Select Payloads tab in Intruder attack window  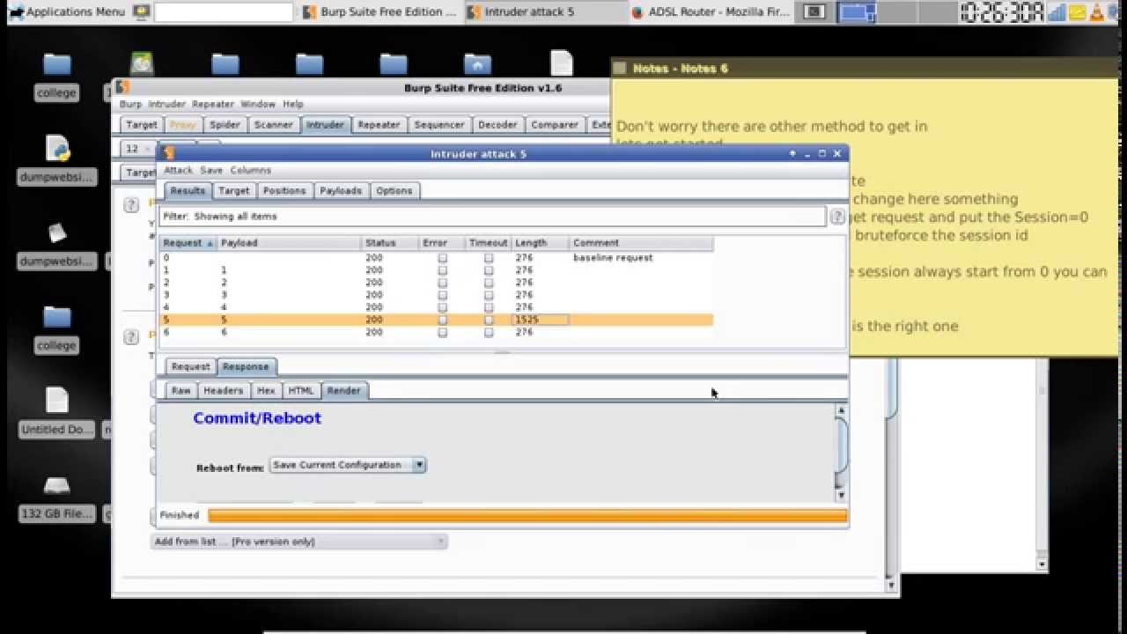coord(341,190)
